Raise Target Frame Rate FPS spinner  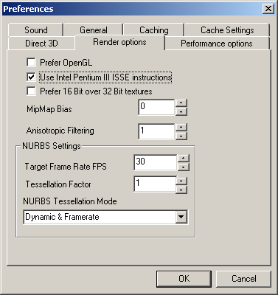pyautogui.click(x=184, y=159)
